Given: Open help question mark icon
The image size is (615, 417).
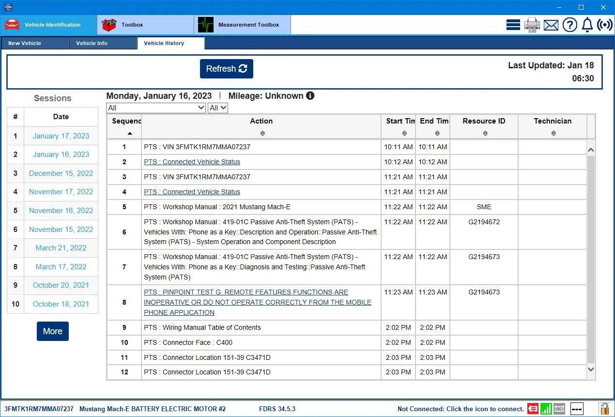Looking at the screenshot, I should [x=570, y=25].
